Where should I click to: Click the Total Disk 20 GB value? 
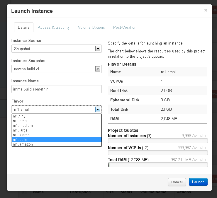166,109
